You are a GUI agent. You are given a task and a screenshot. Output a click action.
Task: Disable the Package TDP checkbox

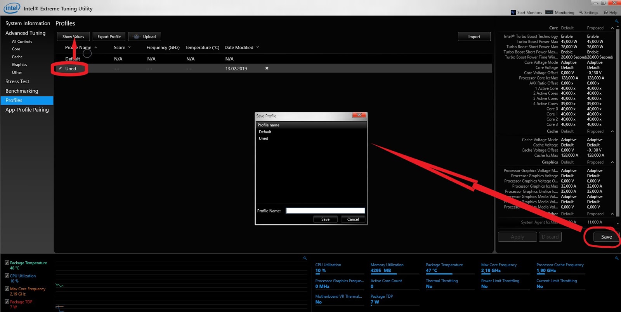click(x=7, y=302)
